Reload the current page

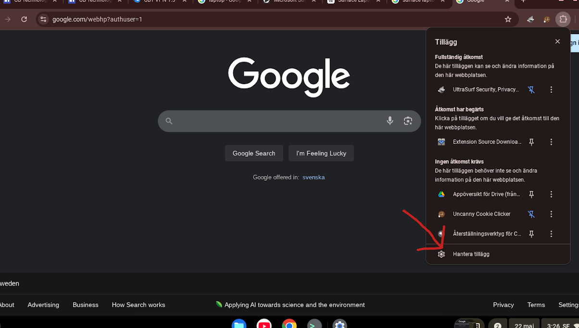[x=24, y=19]
